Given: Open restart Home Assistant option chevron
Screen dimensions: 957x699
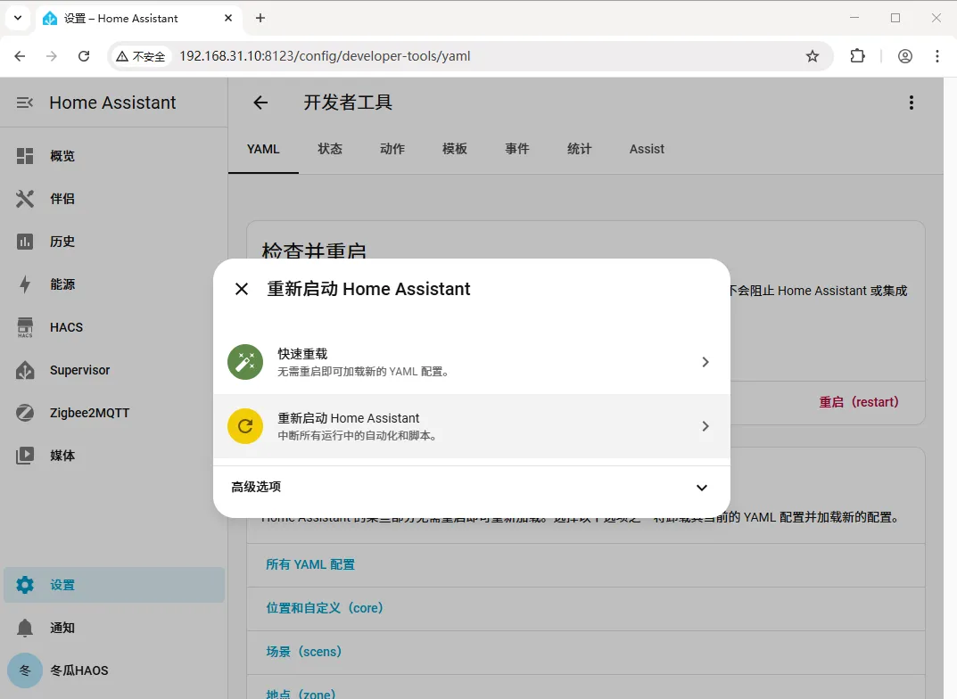Looking at the screenshot, I should coord(705,426).
